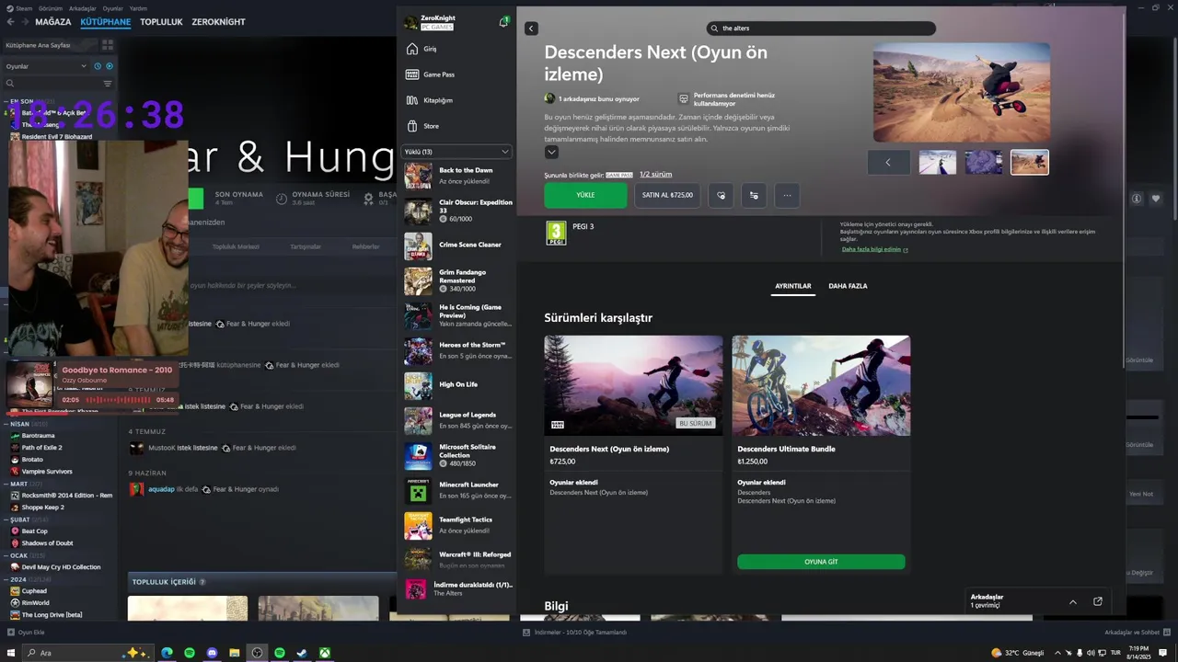
Task: Toggle recent activity clock filter in Steam
Action: tap(98, 66)
